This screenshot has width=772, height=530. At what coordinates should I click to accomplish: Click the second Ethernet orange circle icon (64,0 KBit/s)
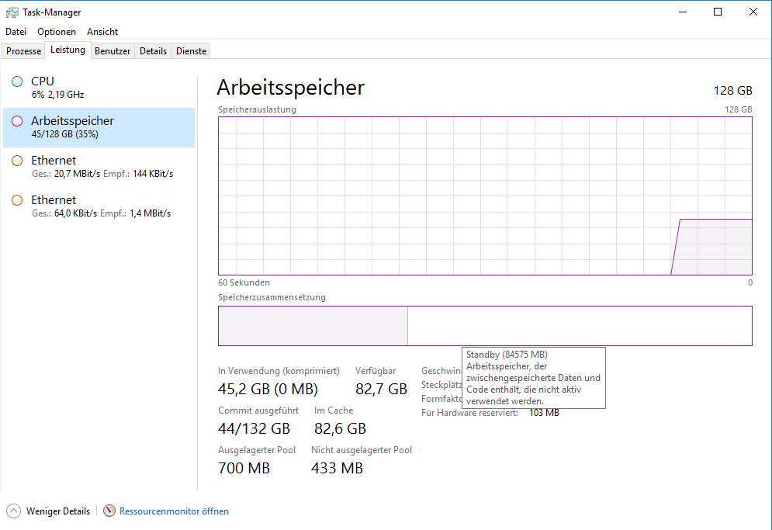[17, 200]
